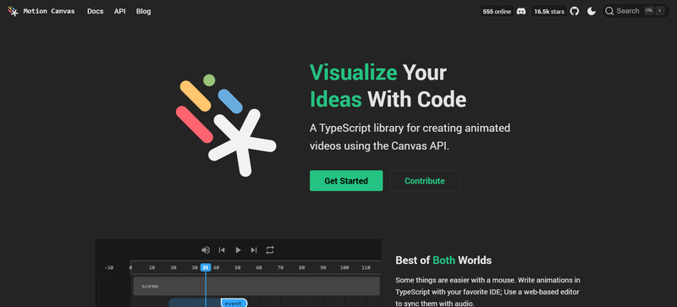This screenshot has width=677, height=307.
Task: Click the large Motion Canvas hero logo
Action: pyautogui.click(x=226, y=125)
